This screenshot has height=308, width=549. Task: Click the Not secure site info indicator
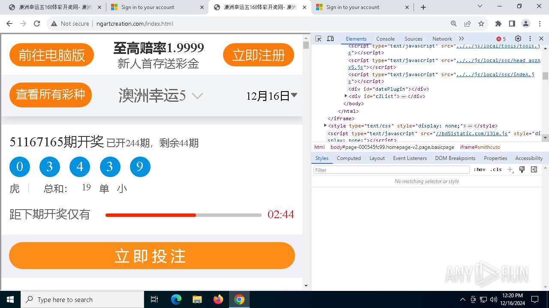tap(70, 24)
